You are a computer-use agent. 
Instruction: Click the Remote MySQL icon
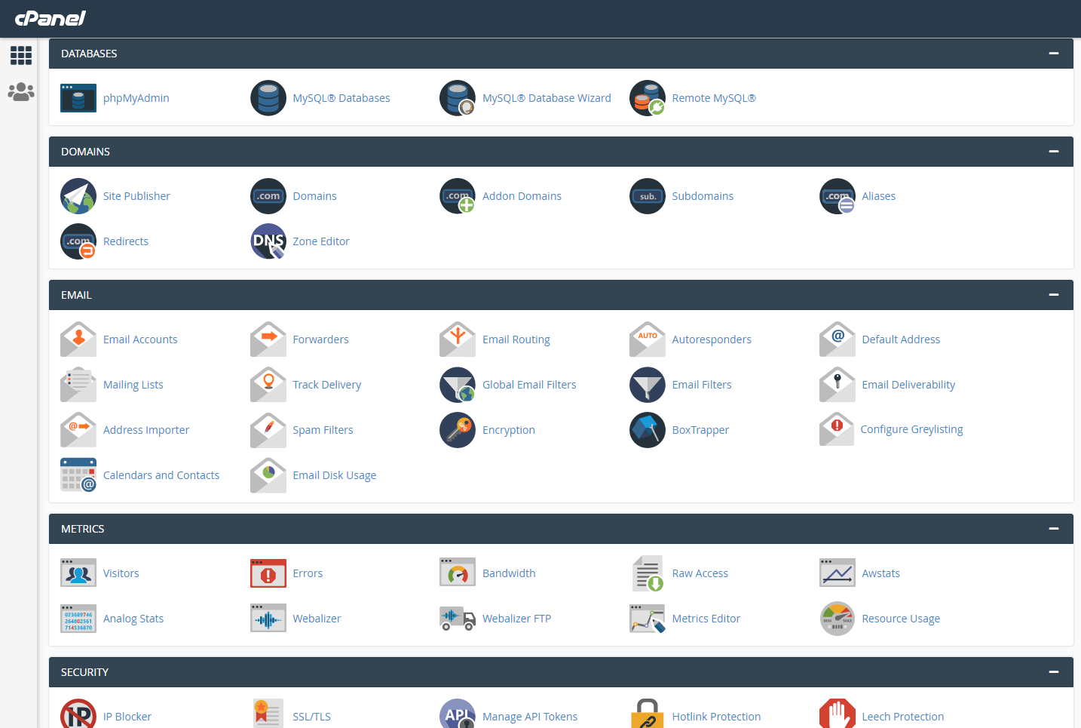click(x=648, y=98)
